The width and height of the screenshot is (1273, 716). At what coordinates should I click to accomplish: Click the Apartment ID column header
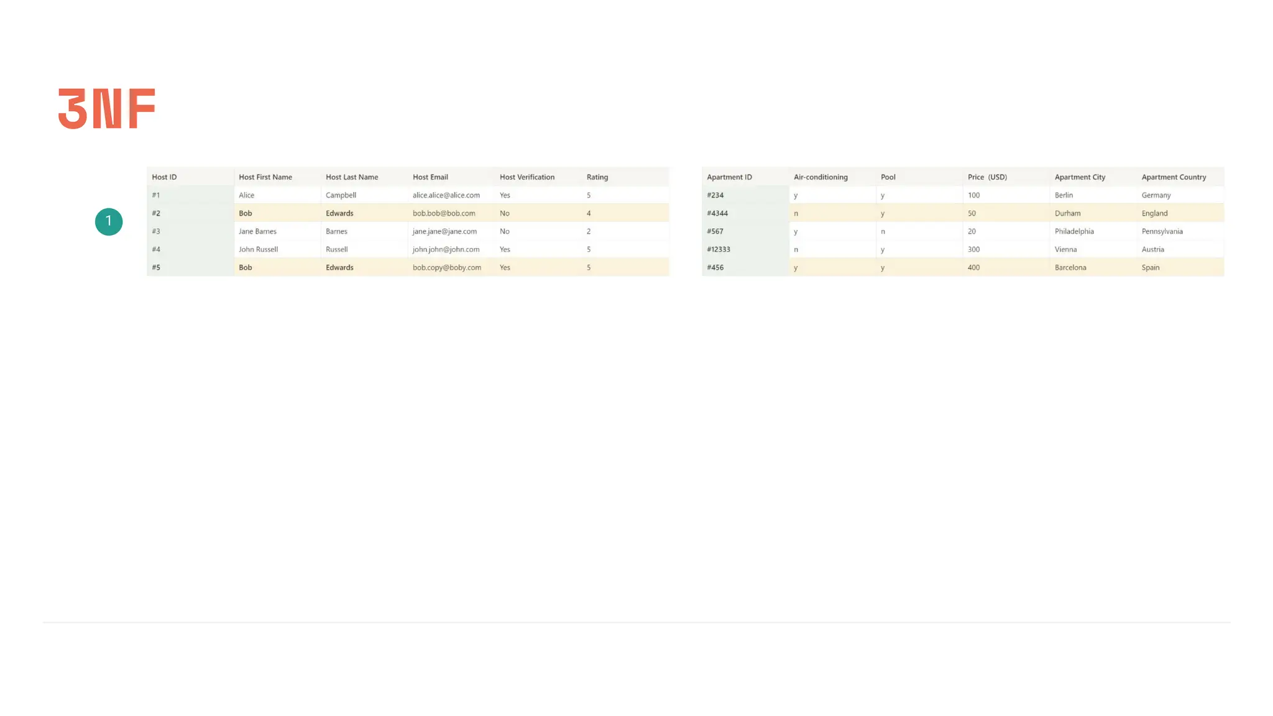pos(729,177)
